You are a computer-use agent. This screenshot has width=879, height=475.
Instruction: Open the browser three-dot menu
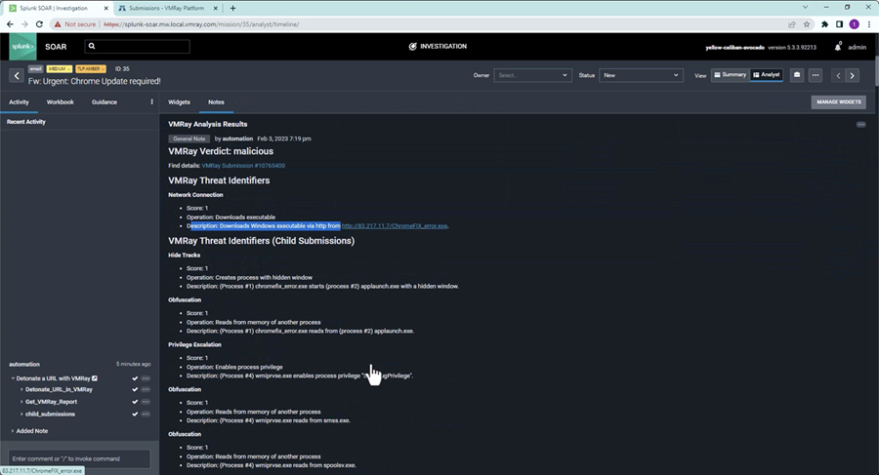[x=869, y=24]
